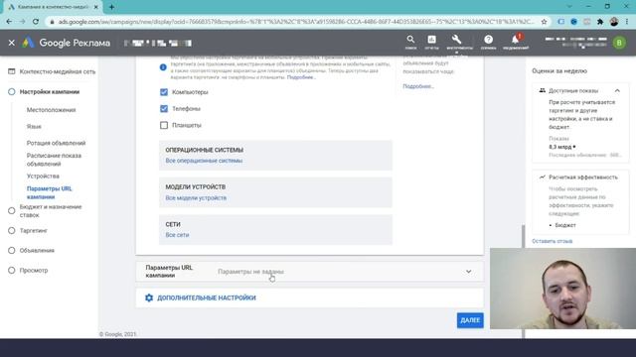Viewport: 636px width, 357px height.
Task: Click the Оценки за неделю heading
Action: 559,70
